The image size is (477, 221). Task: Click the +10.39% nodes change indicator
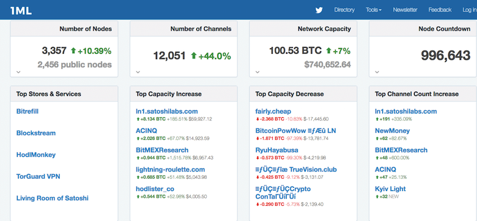pos(91,51)
